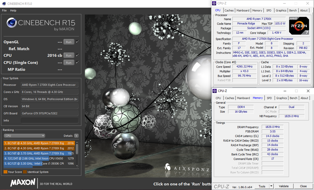The height and width of the screenshot is (190, 314).
Task: Switch to Memory tab in upper CPU-Z window
Action: 257,10
